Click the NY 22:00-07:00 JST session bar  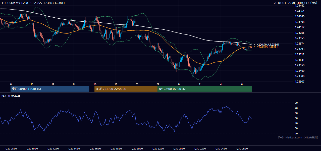tap(205, 89)
